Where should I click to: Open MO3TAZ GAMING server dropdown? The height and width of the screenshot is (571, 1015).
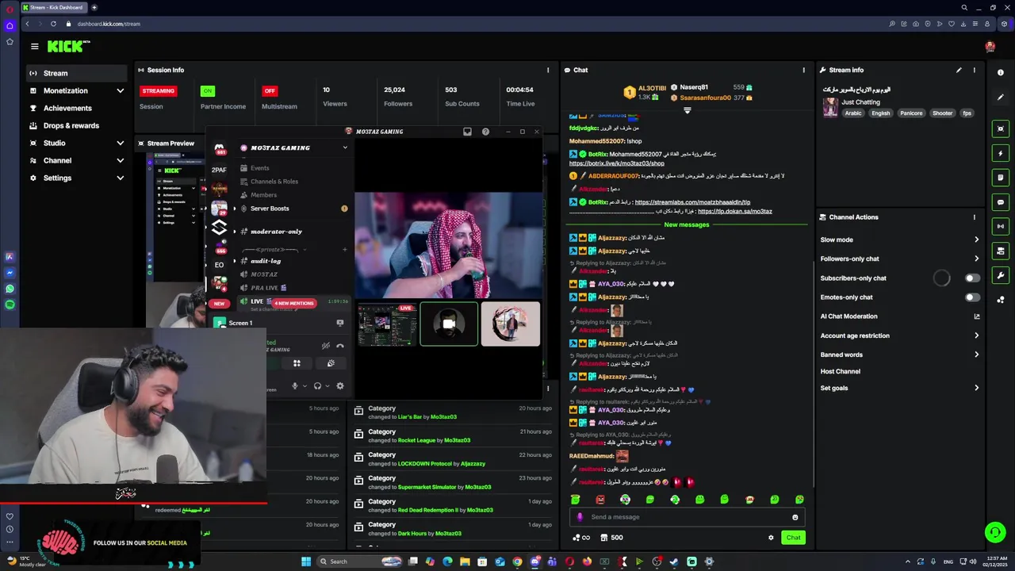coord(345,148)
